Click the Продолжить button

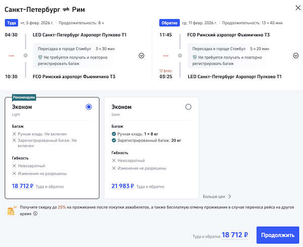tap(278, 235)
